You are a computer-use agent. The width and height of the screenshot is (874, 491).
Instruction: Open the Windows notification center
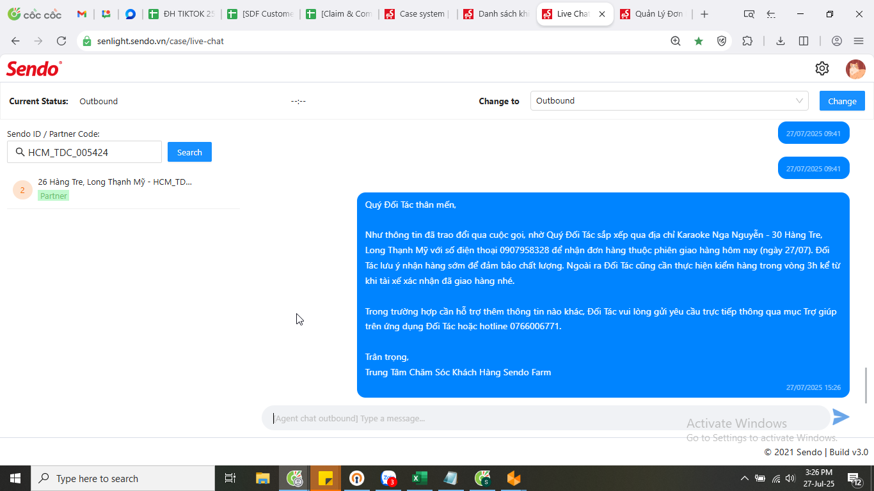point(855,478)
